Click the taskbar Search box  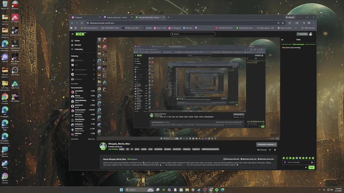(140, 190)
